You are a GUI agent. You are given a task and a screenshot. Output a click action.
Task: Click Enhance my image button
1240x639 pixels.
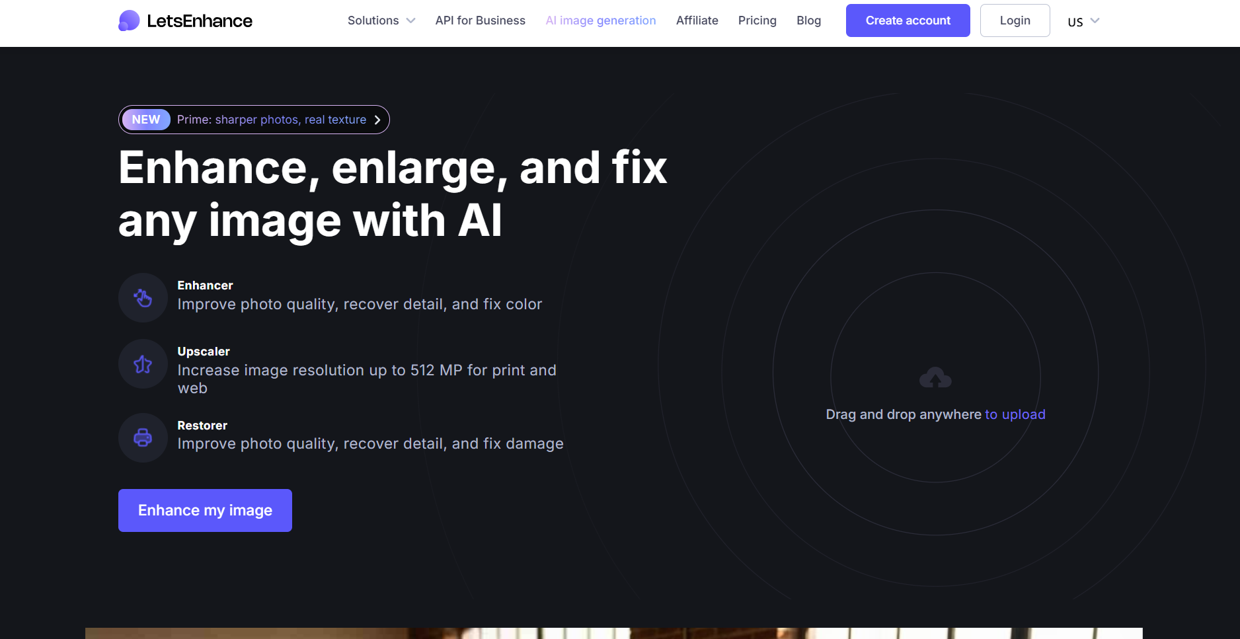205,510
